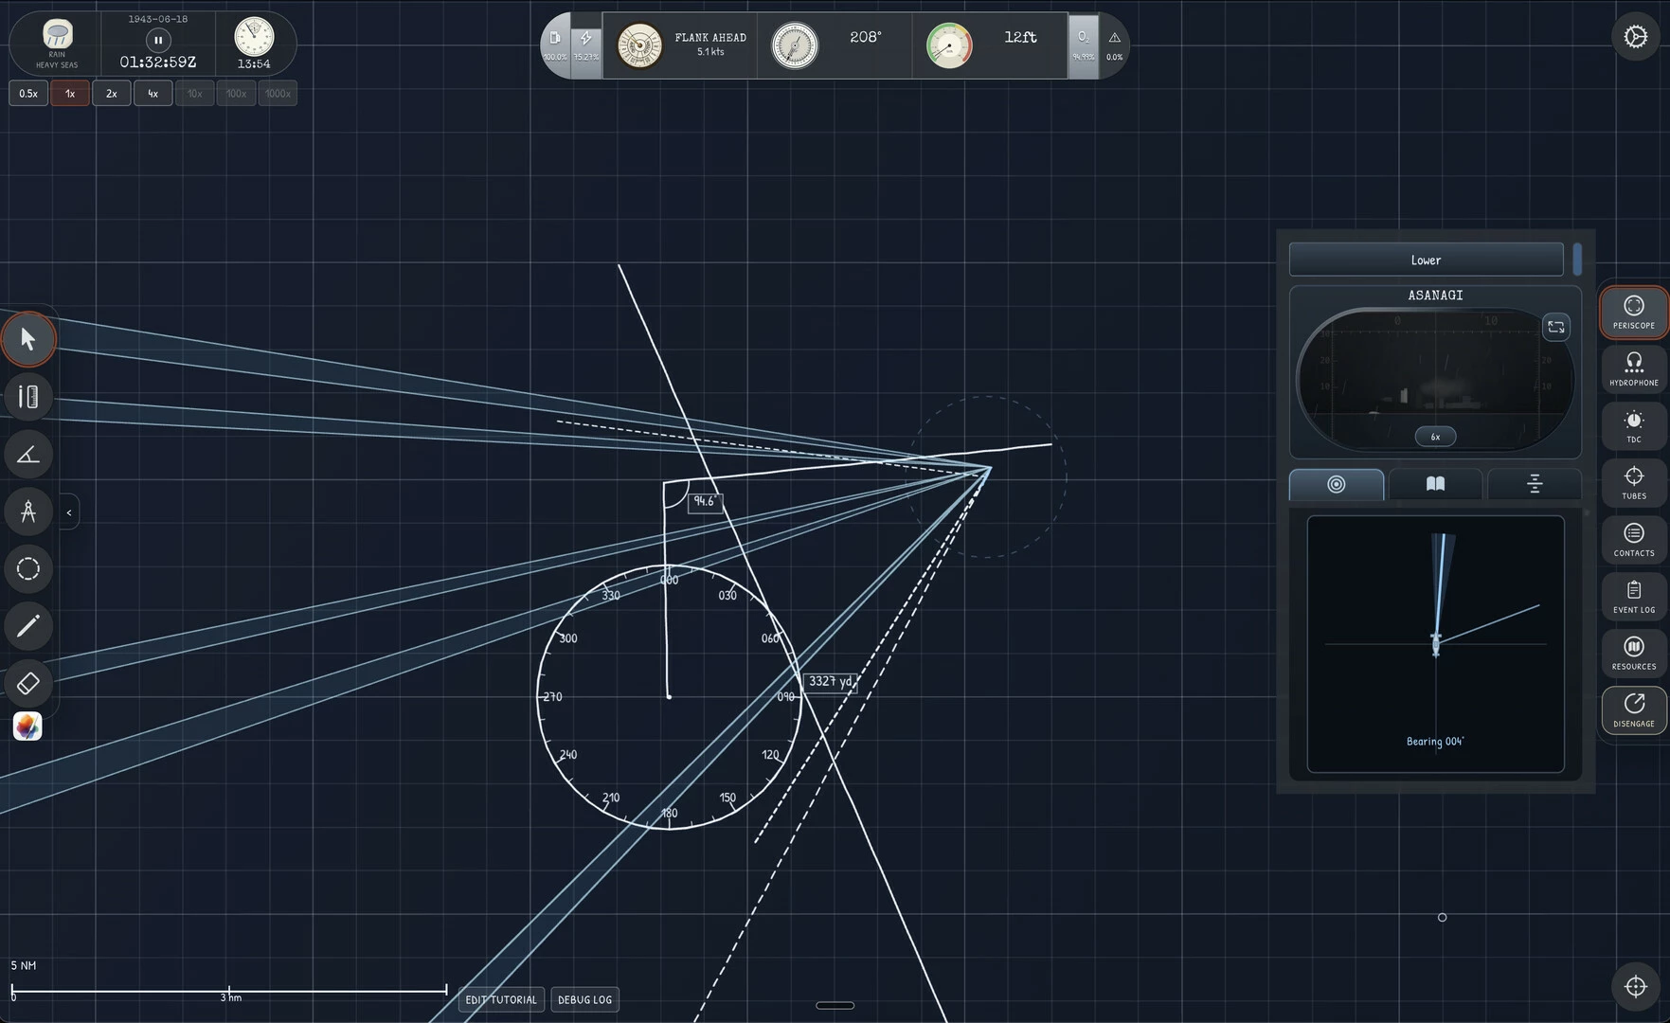Click the rain weather indicator
The image size is (1670, 1023).
point(57,44)
